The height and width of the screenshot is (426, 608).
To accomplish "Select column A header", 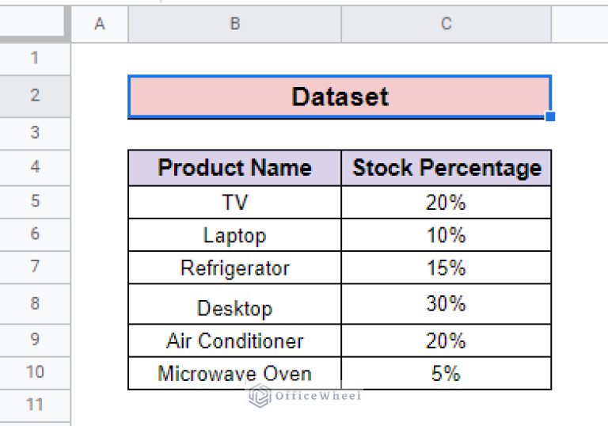I will (x=100, y=24).
